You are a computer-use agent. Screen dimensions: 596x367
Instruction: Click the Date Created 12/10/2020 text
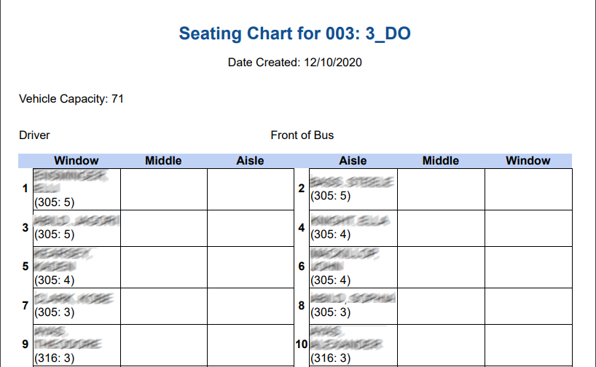coord(294,63)
